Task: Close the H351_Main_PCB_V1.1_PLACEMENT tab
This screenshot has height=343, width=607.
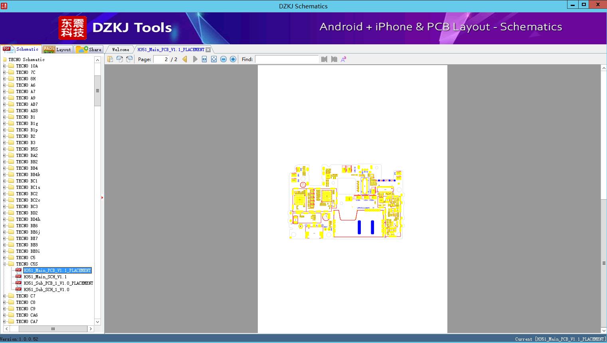Action: [x=208, y=50]
